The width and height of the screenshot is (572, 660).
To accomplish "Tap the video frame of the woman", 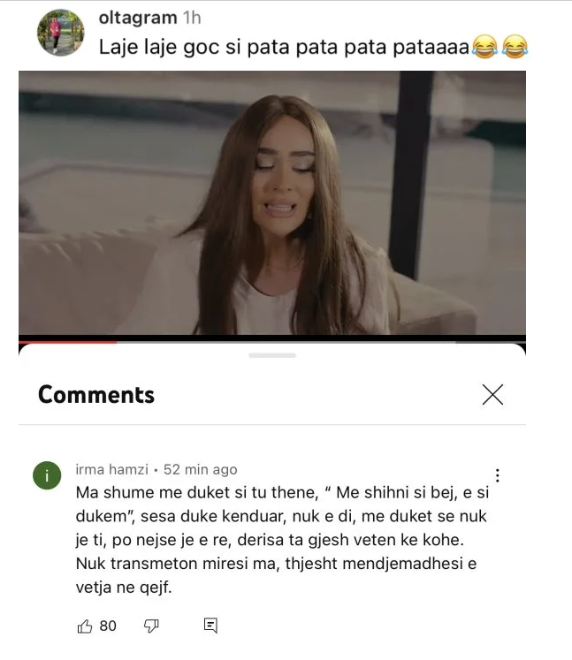I will click(272, 203).
